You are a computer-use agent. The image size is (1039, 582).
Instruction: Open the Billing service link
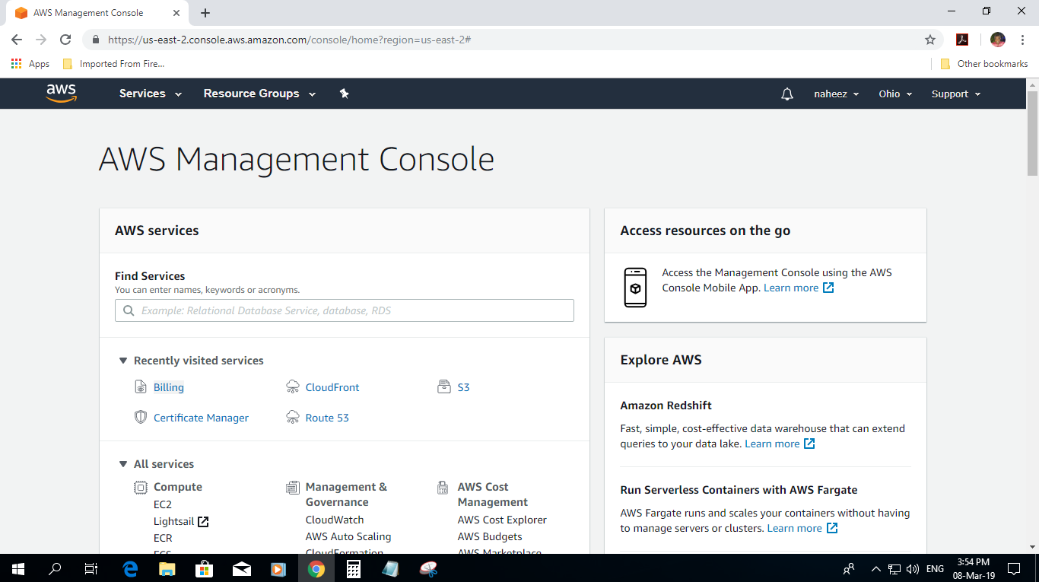click(x=169, y=387)
